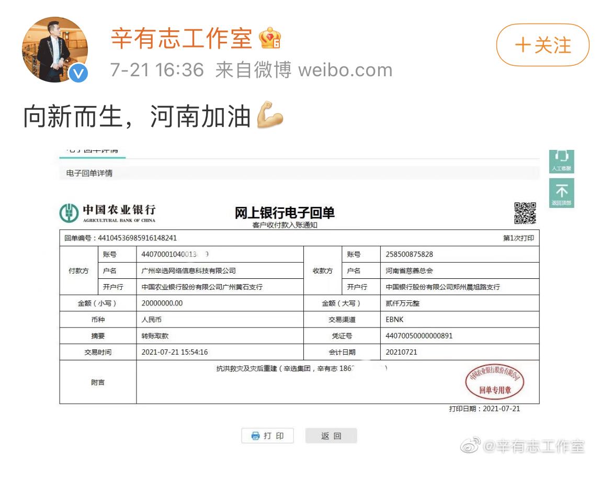Open the 辛有志工作室 profile avatar
This screenshot has width=612, height=482.
coord(54,49)
